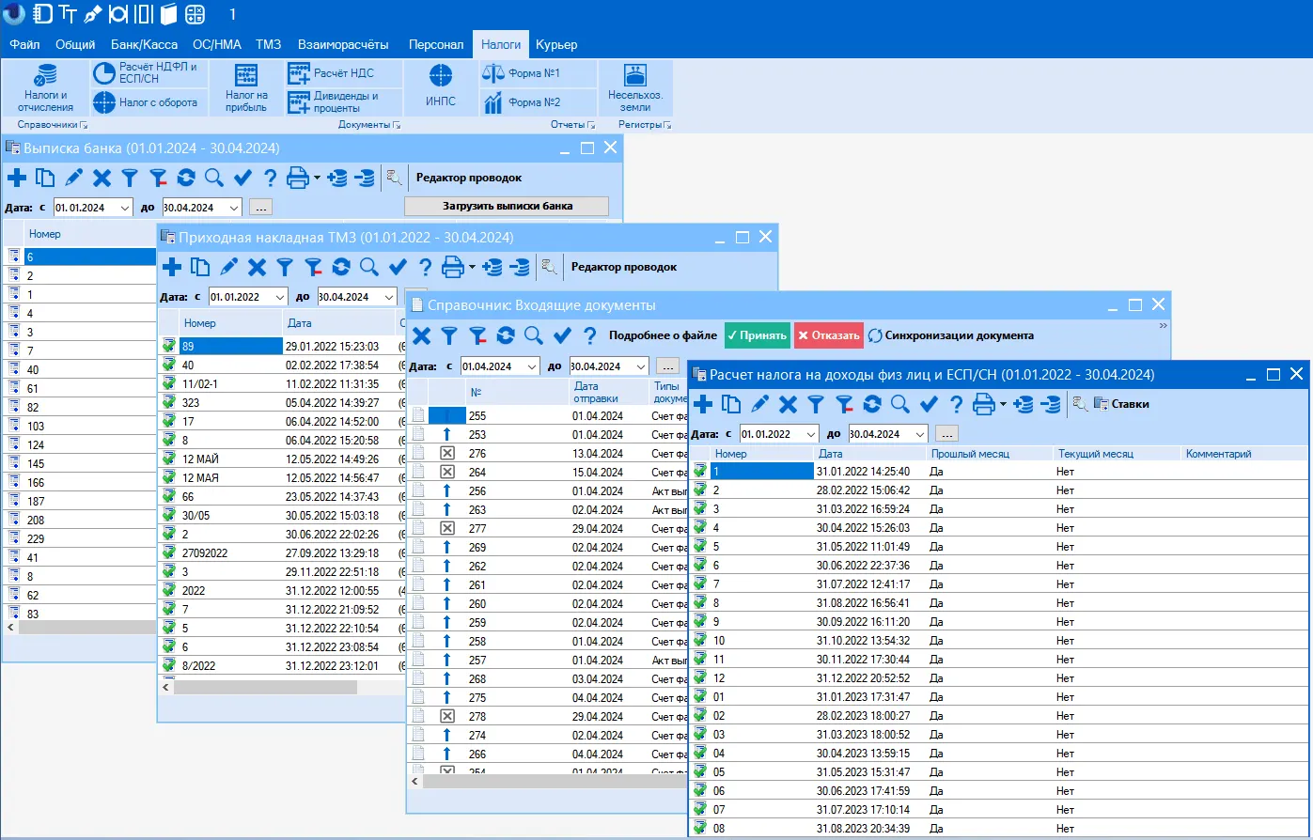Expand the end date dropdown 30.04.2024 in Расчет налога window
The width and height of the screenshot is (1313, 840).
tap(919, 434)
